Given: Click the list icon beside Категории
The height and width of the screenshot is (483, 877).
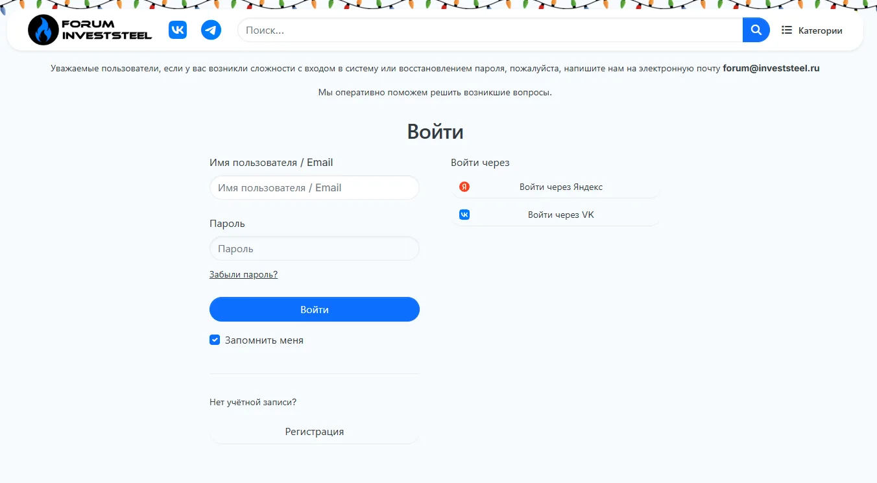Looking at the screenshot, I should [x=787, y=30].
